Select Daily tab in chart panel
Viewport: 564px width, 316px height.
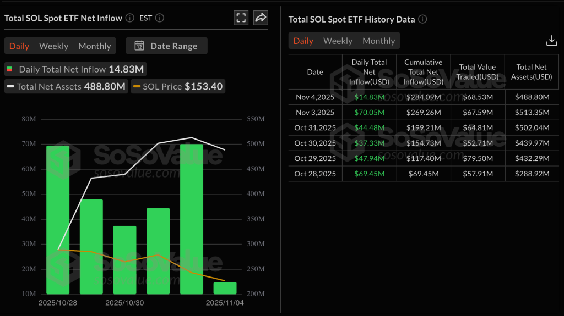tap(19, 46)
